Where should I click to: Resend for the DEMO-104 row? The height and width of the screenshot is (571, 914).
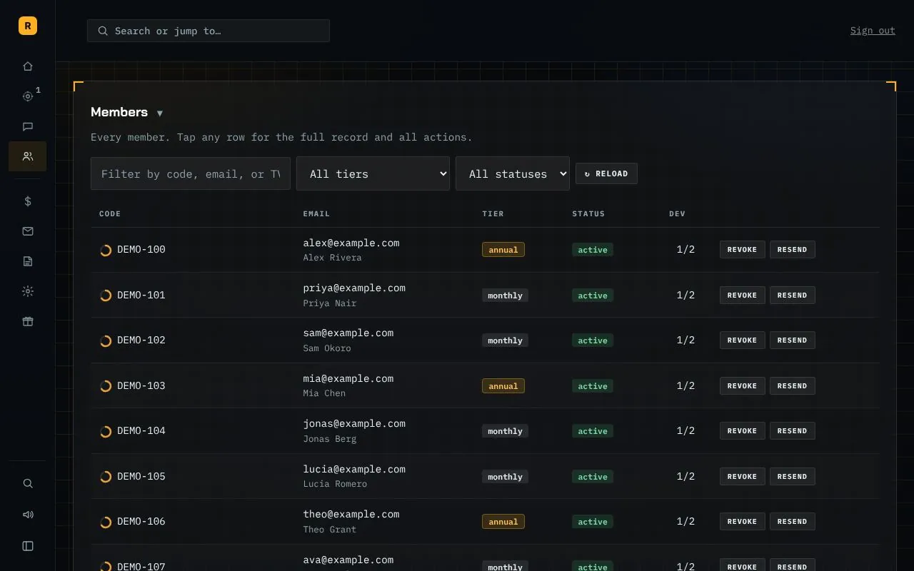pos(793,430)
